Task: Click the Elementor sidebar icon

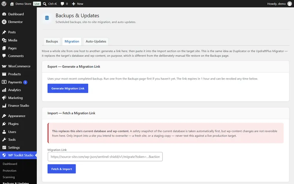Action: click(x=4, y=22)
